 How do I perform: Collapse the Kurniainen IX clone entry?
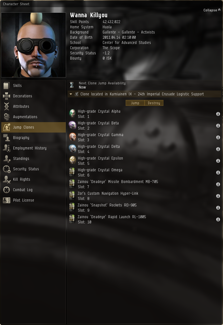71,94
